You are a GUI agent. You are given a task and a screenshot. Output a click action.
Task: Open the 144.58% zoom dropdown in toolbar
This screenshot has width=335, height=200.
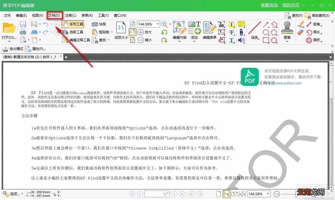pos(158,24)
